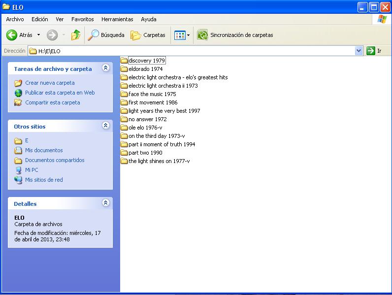
Task: Click the Tareas de archivo y carpeta header text
Action: [53, 69]
